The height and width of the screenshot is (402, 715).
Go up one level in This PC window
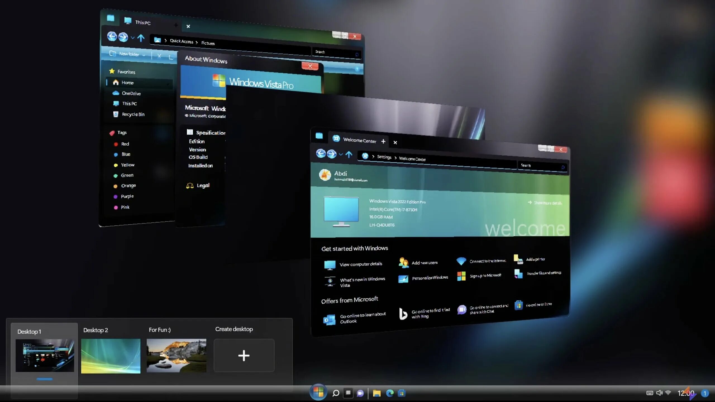tap(141, 38)
